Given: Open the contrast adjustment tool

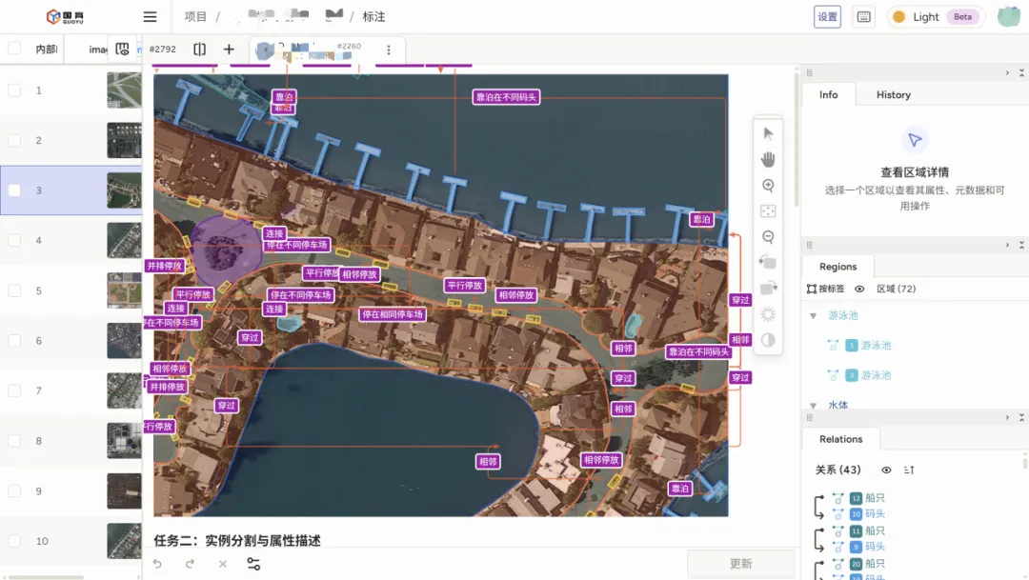Looking at the screenshot, I should point(768,340).
